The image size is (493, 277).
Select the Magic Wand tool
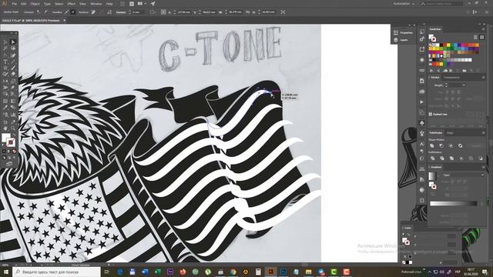(5, 48)
